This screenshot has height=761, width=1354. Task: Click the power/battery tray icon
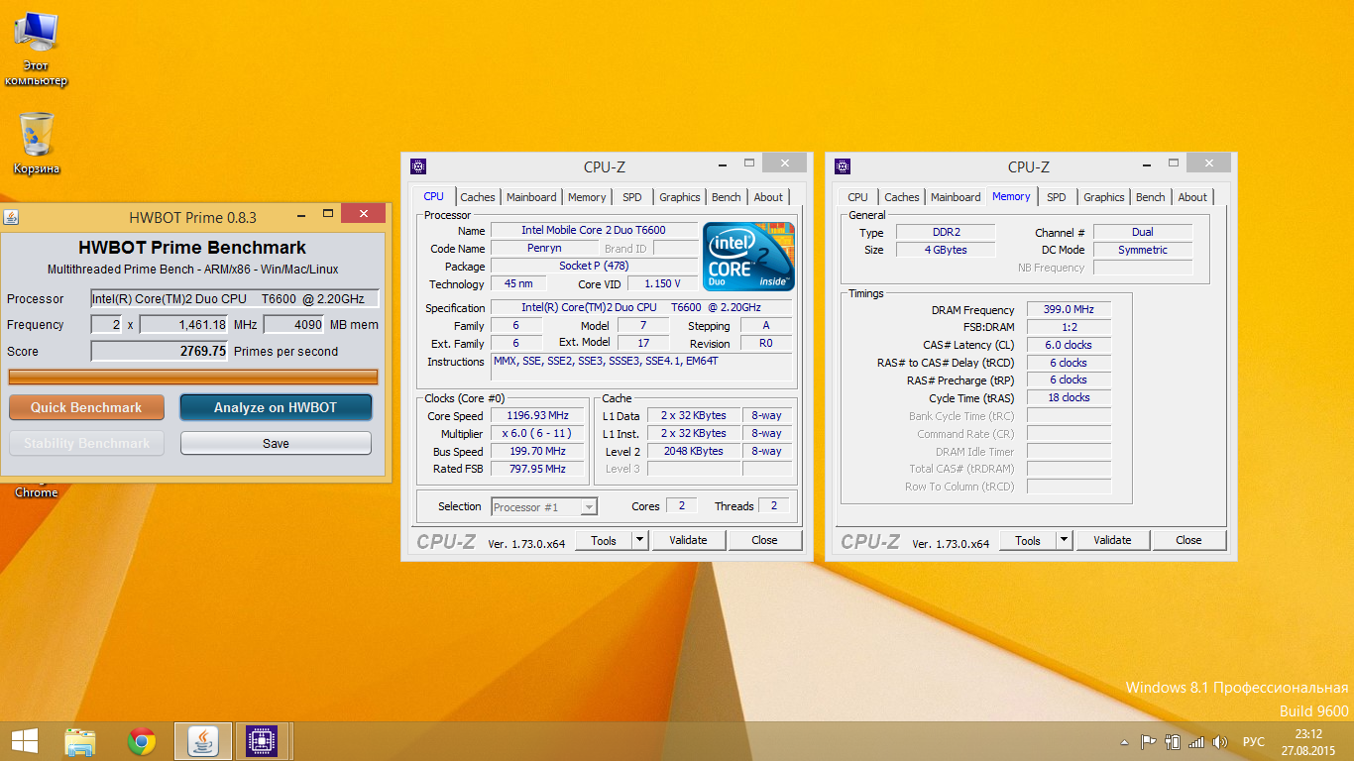(1173, 741)
